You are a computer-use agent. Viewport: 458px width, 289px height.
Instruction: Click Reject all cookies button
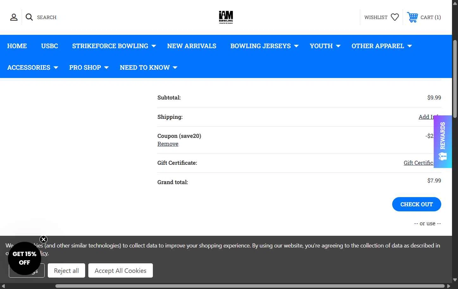(66, 271)
